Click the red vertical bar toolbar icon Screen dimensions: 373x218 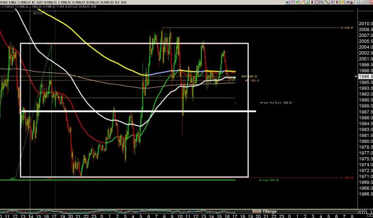(312, 2)
